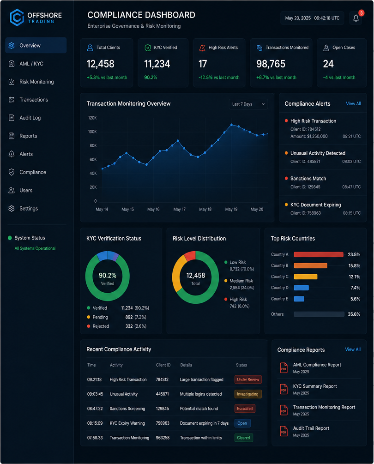Click All Systems Operational status text
Screen dimensions: 374x464
click(35, 248)
